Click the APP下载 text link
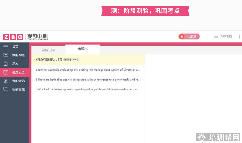The width and height of the screenshot is (242, 143). pos(226,36)
